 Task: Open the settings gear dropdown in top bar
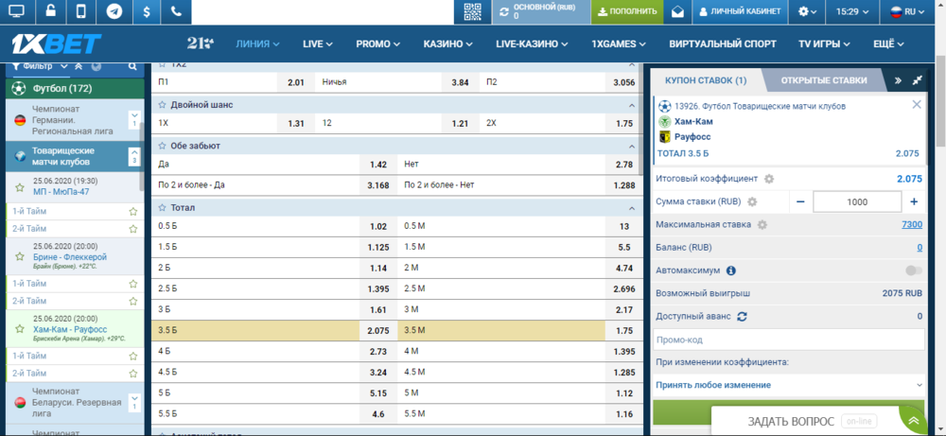[x=807, y=11]
